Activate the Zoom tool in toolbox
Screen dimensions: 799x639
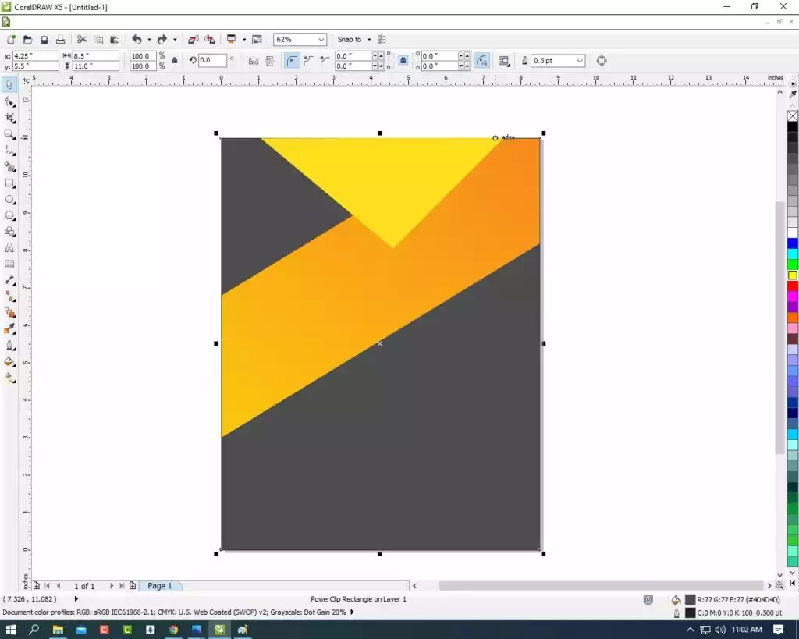(x=10, y=134)
